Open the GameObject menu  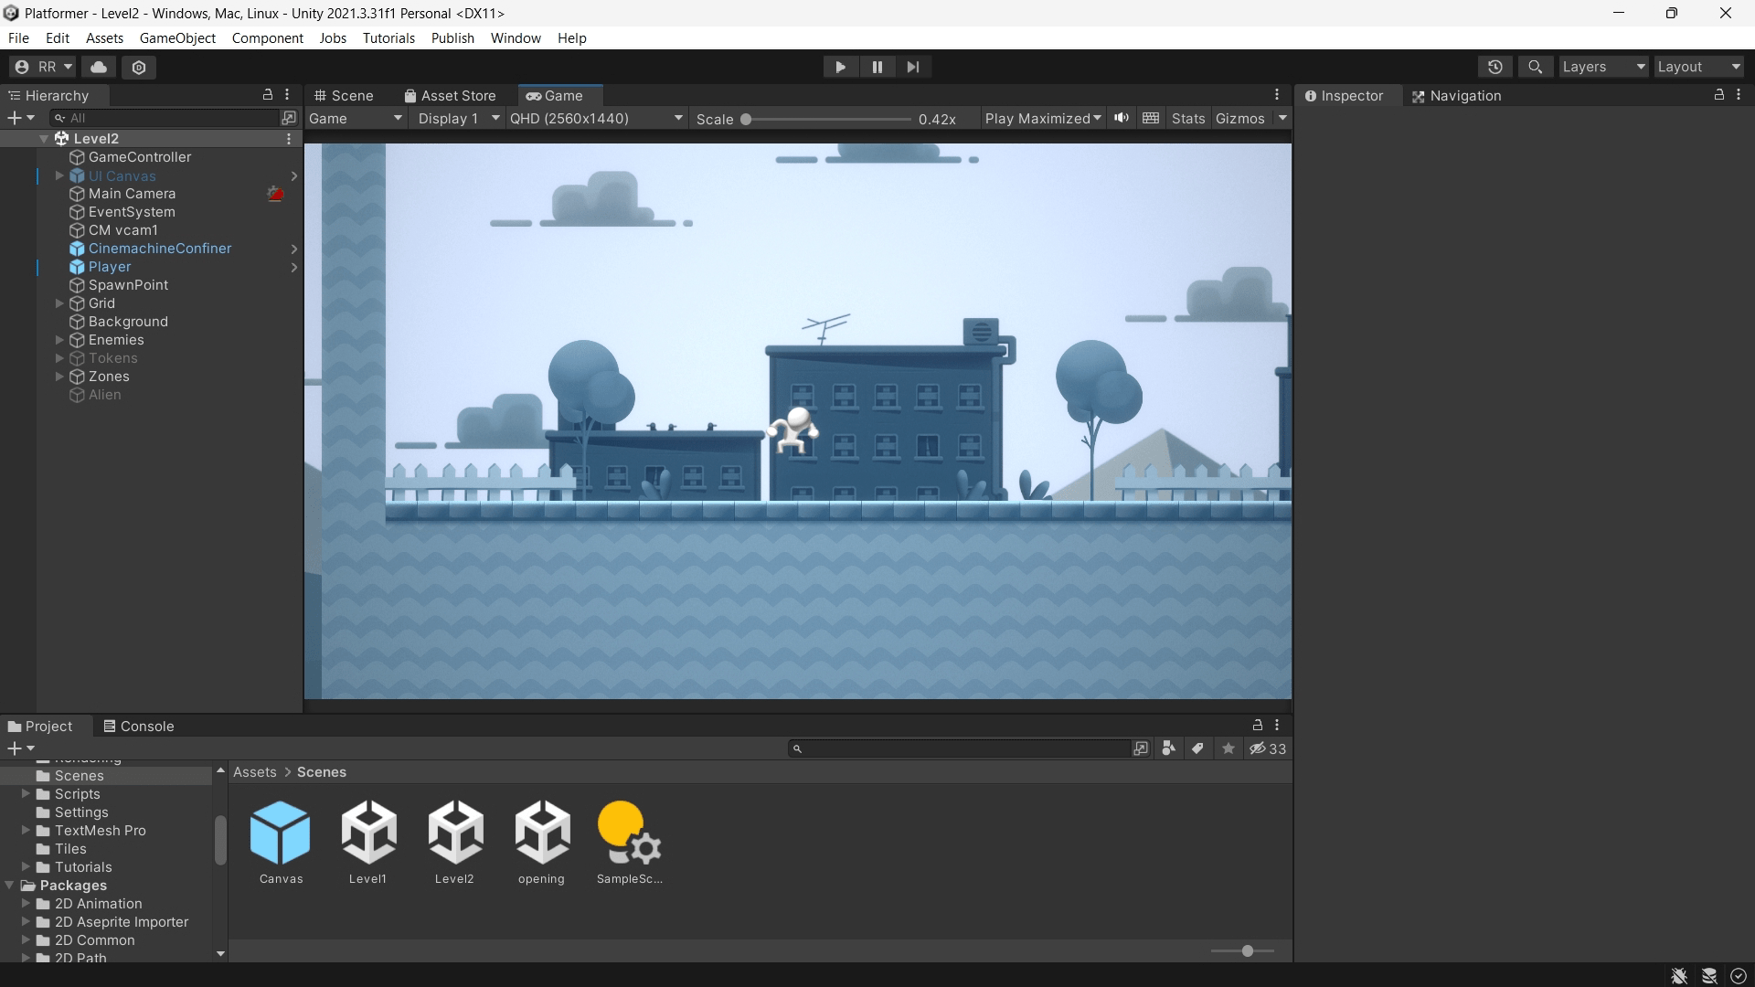177,37
